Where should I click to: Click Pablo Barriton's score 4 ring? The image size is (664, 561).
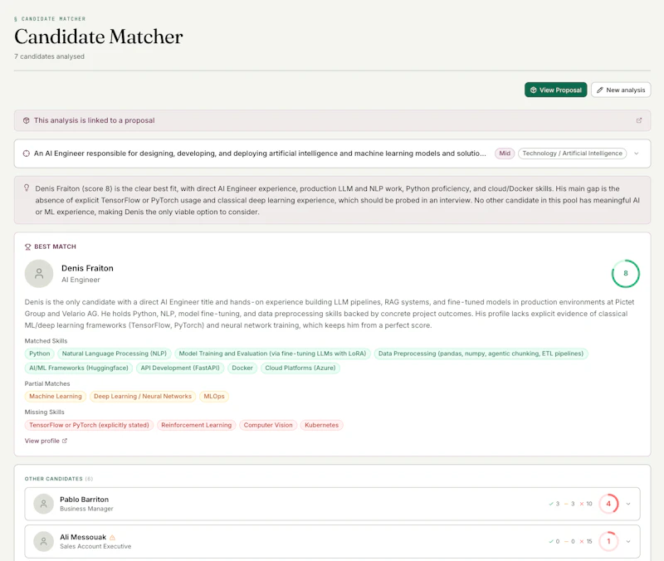click(x=608, y=504)
